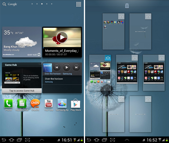Open the Phone app
This screenshot has width=169, height=143.
click(x=8, y=104)
